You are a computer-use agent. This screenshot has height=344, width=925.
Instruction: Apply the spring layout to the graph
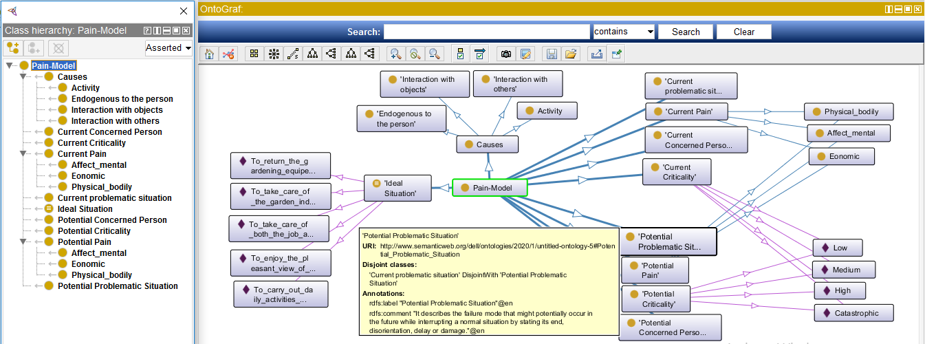[x=293, y=54]
